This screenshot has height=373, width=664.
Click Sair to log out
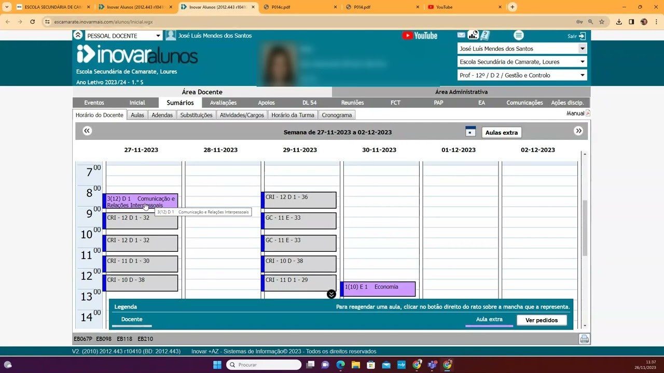(576, 36)
